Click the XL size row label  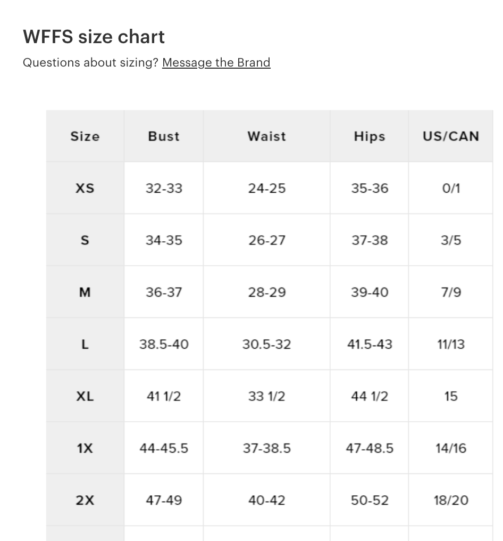coord(85,396)
